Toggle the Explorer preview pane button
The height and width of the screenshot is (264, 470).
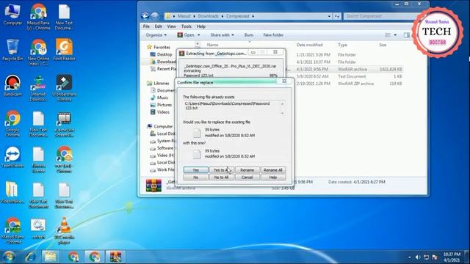[406, 35]
